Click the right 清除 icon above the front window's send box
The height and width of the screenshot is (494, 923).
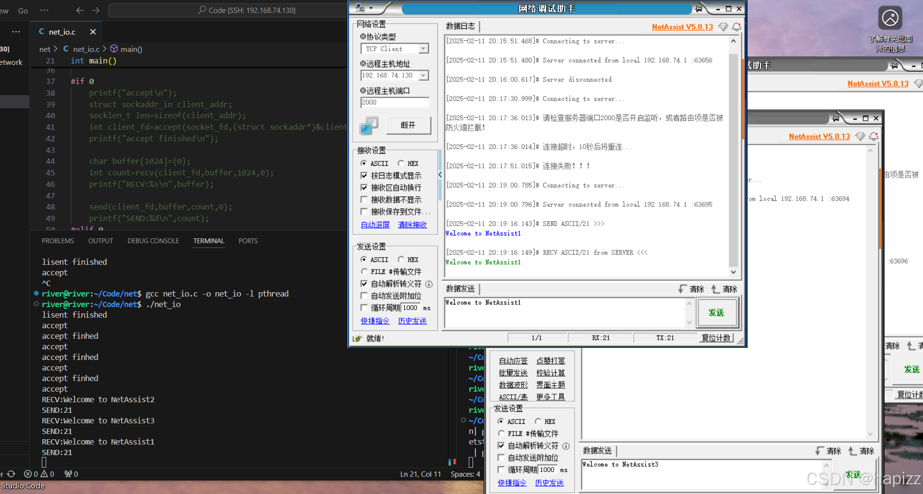(715, 289)
